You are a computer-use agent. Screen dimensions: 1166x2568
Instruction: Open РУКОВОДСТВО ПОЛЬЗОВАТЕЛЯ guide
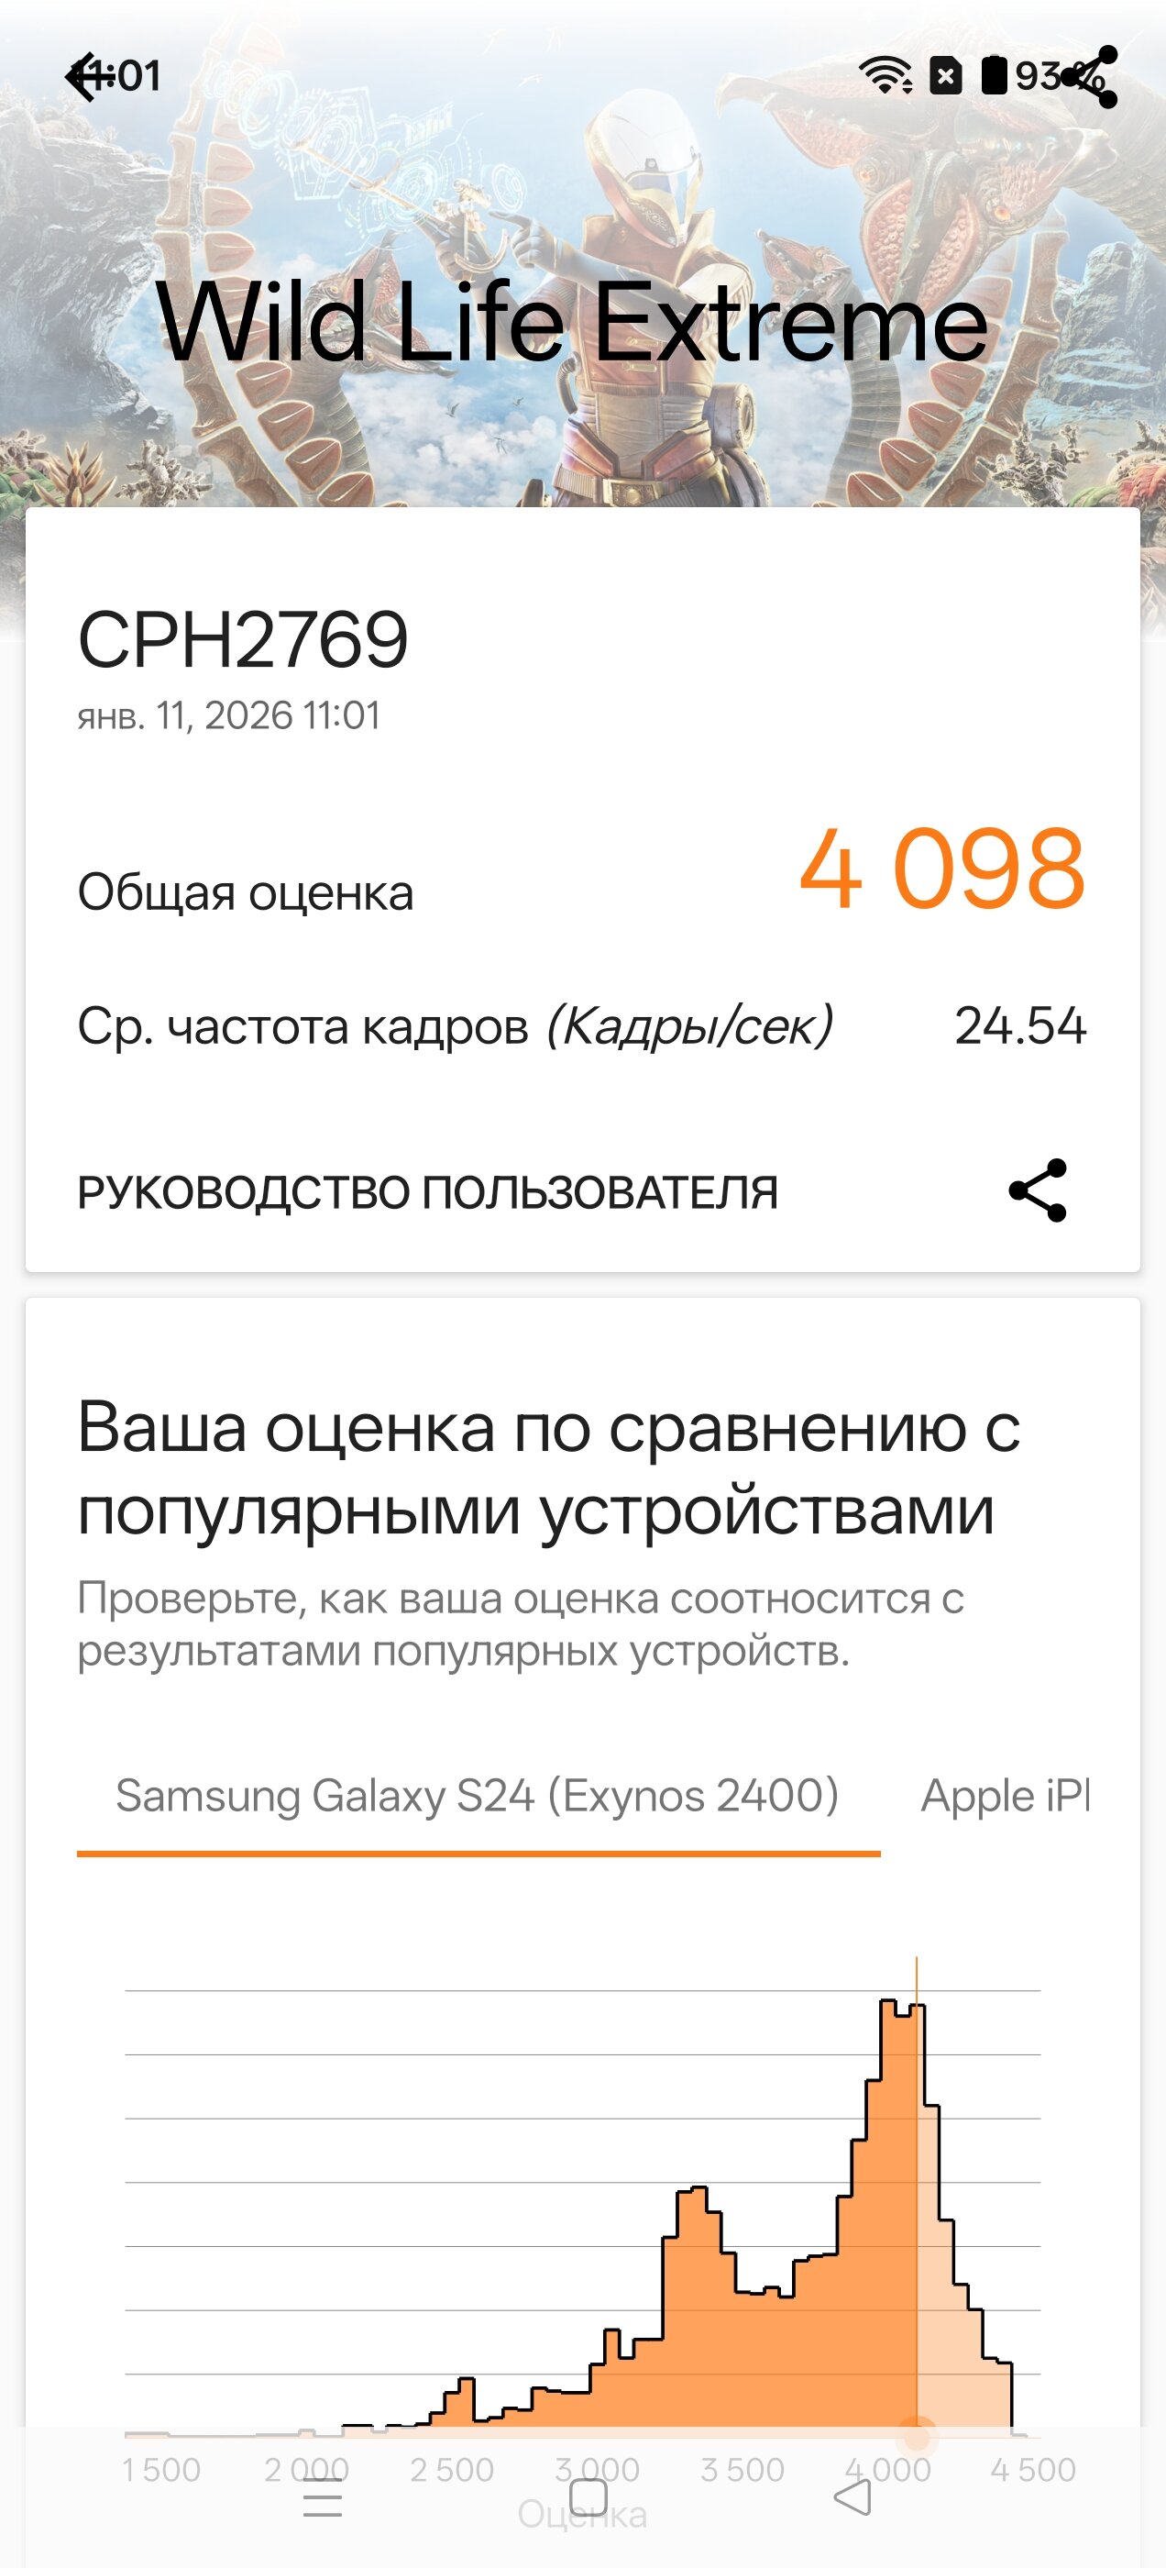[x=427, y=1192]
